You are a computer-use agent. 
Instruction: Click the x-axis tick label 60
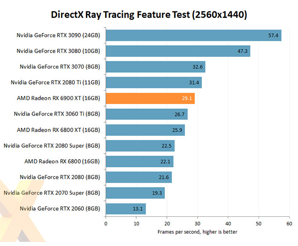pos(289,224)
